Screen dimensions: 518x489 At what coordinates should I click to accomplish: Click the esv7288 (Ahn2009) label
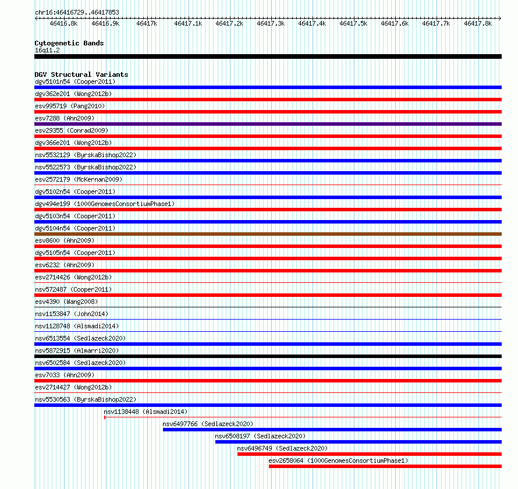tap(65, 118)
